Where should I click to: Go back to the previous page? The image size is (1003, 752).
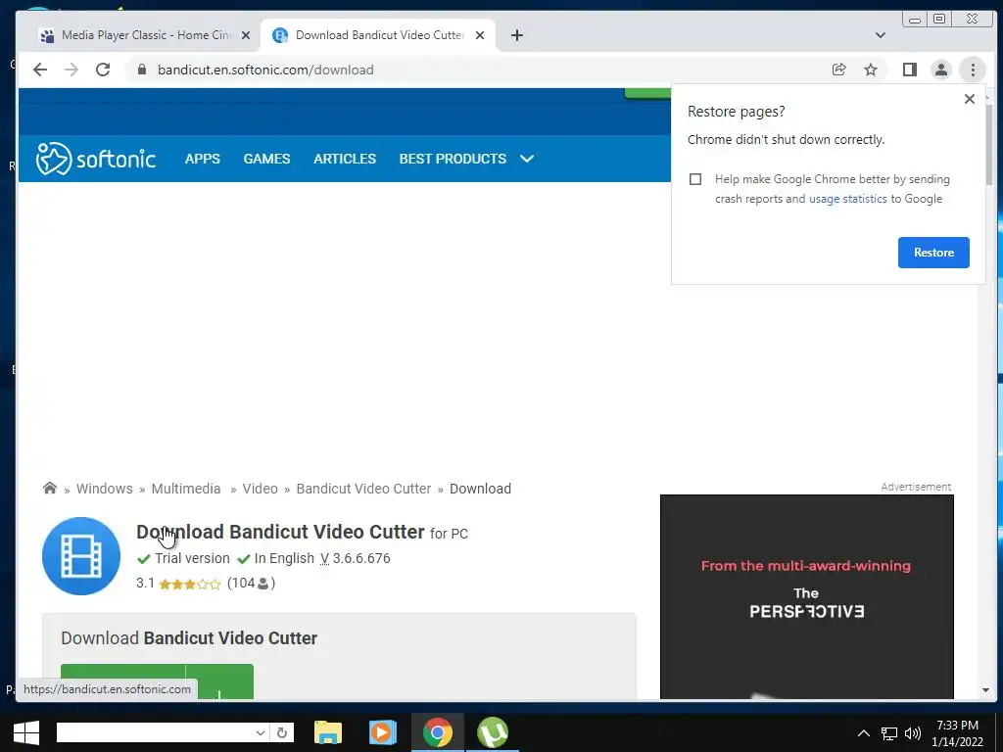40,70
